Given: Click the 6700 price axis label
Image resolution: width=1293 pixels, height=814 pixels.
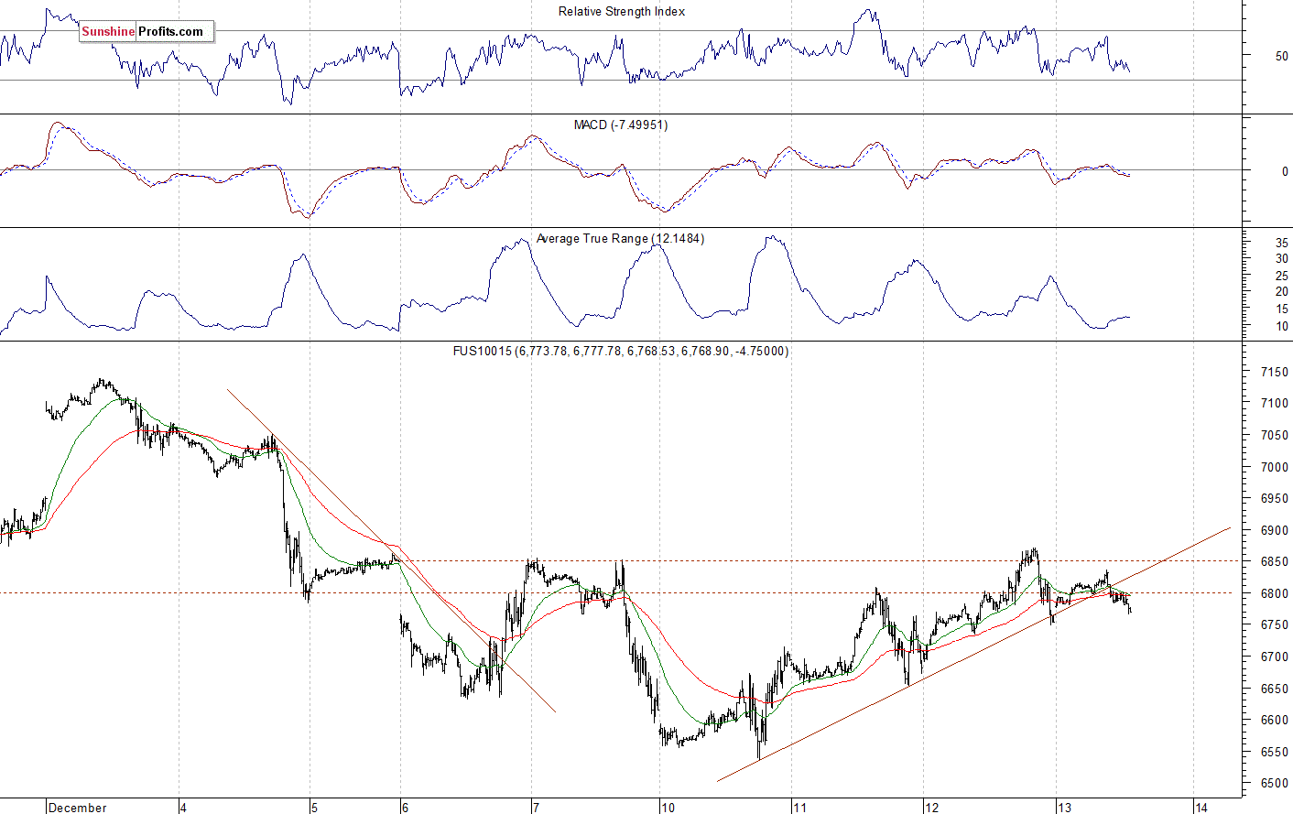Looking at the screenshot, I should click(1274, 657).
